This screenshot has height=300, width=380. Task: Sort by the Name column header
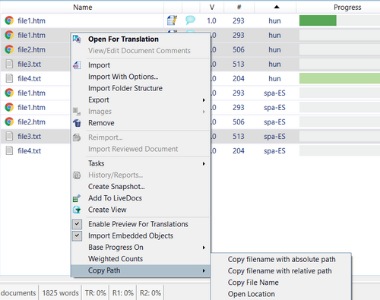coord(83,8)
